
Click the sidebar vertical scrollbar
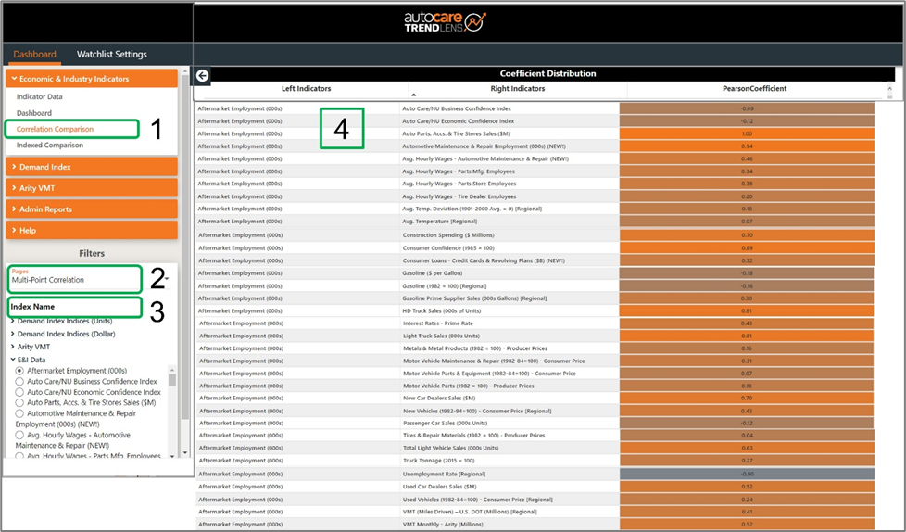(x=185, y=248)
